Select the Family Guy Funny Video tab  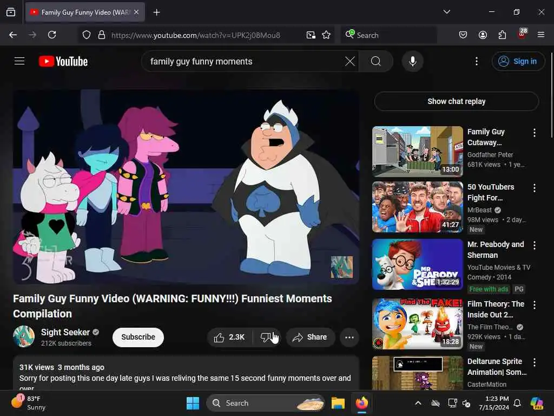pyautogui.click(x=85, y=12)
